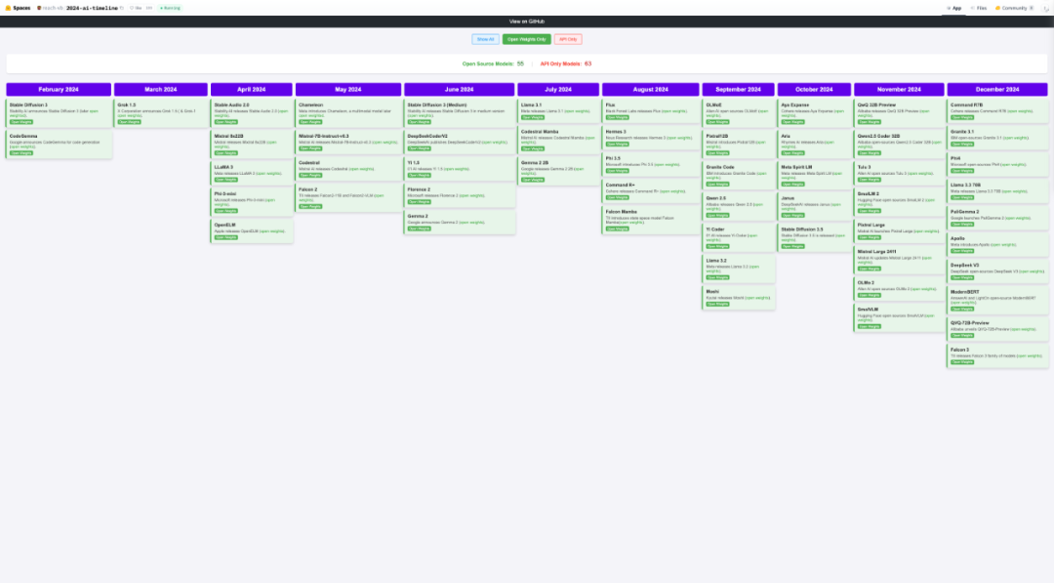Open the Tulu 3 card

[900, 174]
